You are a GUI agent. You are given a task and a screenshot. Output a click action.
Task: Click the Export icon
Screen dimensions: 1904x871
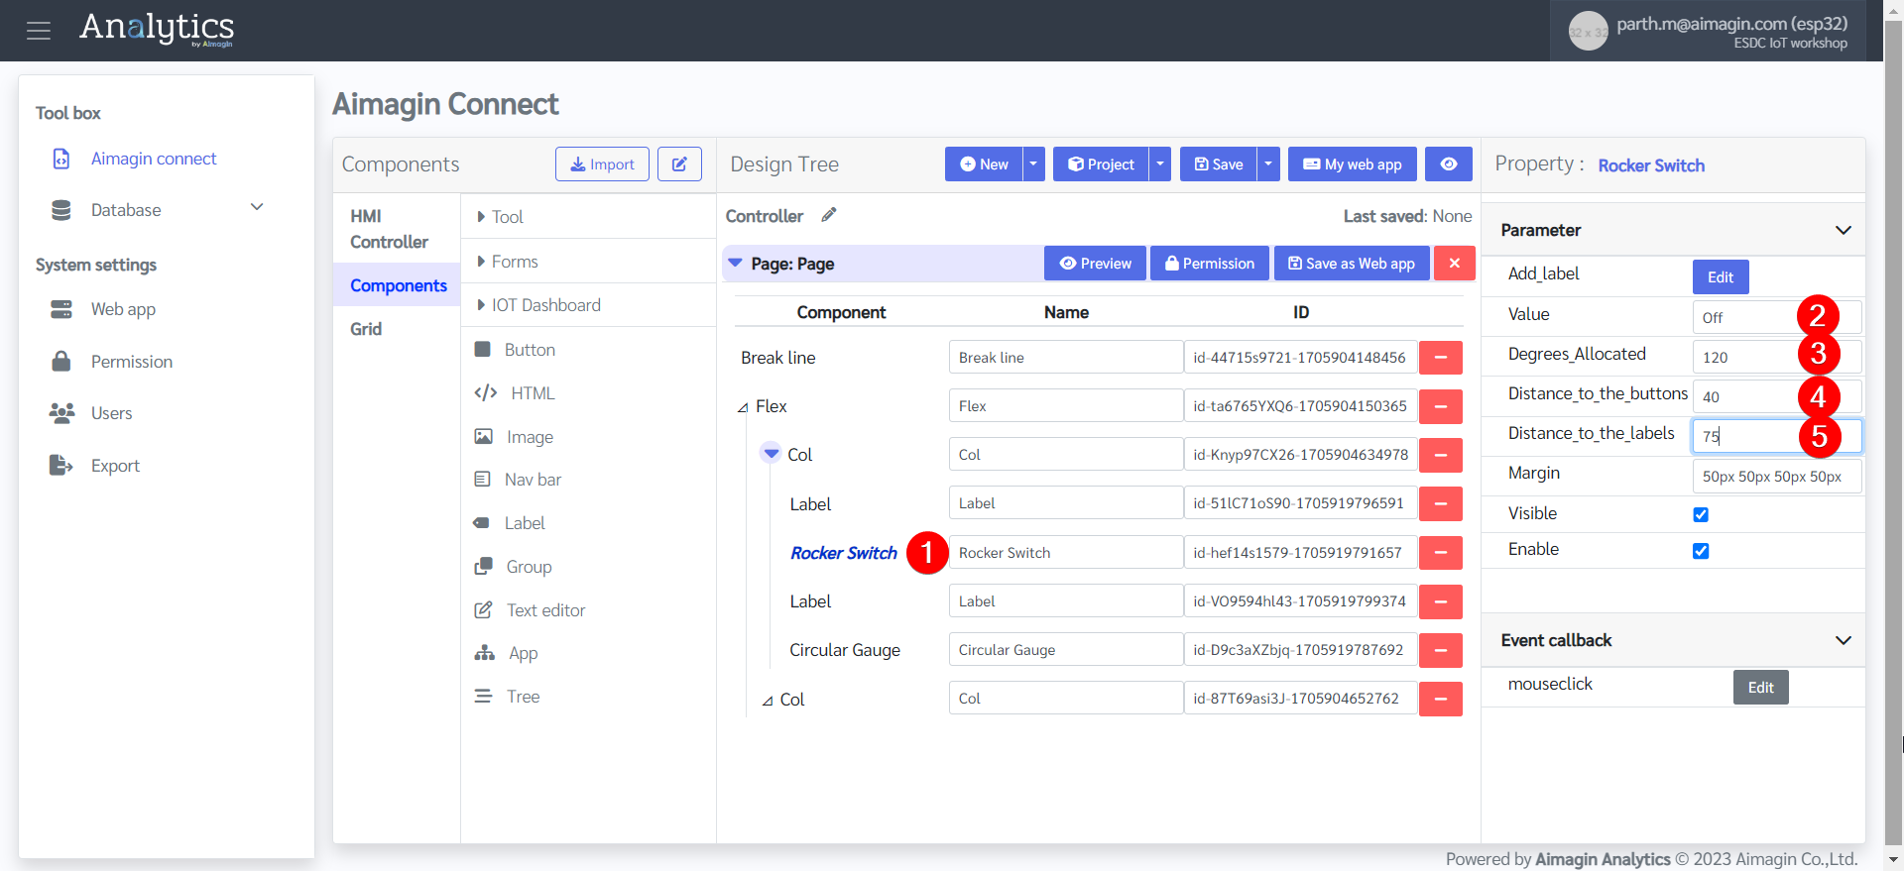point(61,465)
